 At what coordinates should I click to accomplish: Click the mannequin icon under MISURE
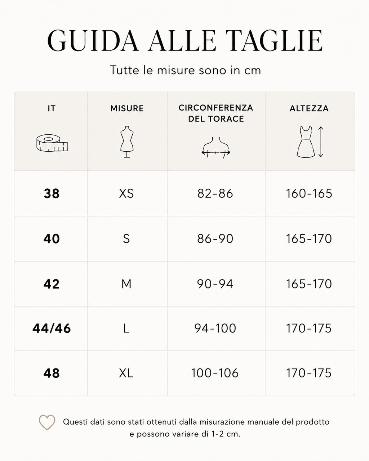pos(127,142)
